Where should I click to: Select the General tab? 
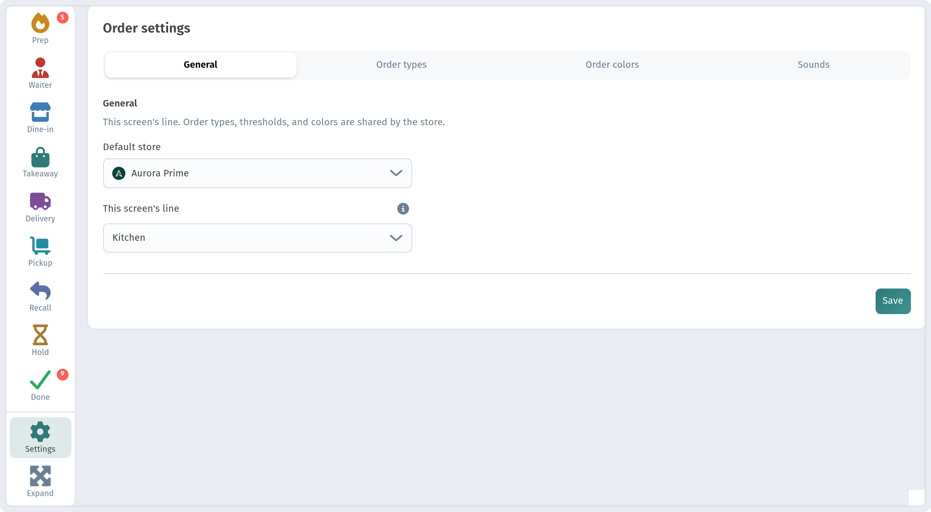point(201,65)
